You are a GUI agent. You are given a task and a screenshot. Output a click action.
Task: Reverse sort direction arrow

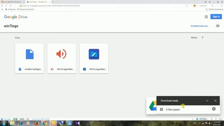[202, 37]
